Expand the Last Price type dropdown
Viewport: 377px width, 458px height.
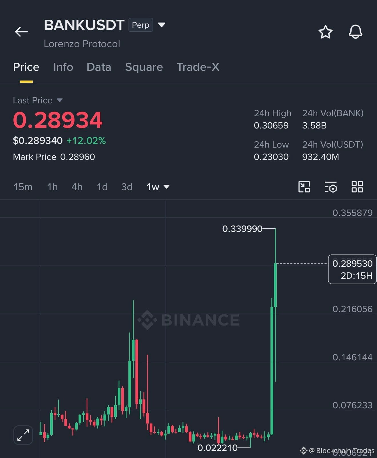pos(59,100)
